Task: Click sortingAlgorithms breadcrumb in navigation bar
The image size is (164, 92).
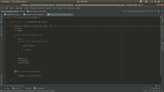Action: tap(10, 11)
